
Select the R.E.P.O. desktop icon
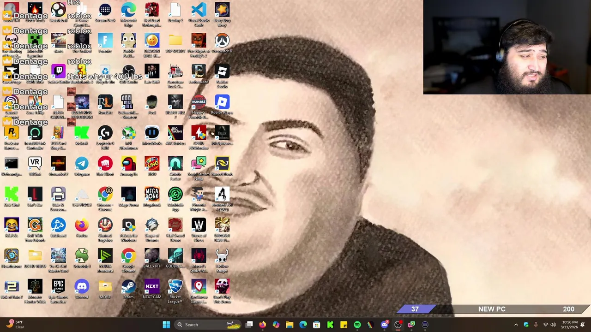tap(12, 228)
